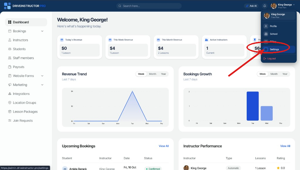Click student name Amida Barack

click(x=78, y=169)
